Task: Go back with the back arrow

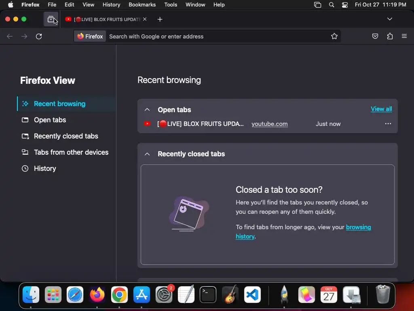Action: pos(10,36)
